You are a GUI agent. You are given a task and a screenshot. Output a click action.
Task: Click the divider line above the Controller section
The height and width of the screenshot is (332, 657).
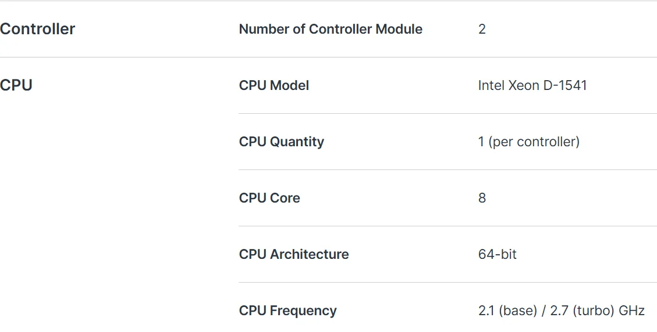click(328, 1)
